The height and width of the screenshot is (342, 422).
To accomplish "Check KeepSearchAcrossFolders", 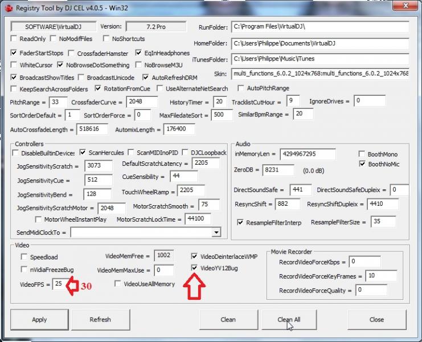I will tap(14, 89).
